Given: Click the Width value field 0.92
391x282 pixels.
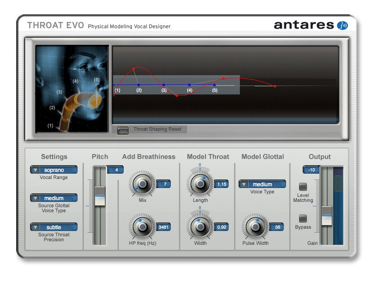Looking at the screenshot, I should pyautogui.click(x=222, y=227).
